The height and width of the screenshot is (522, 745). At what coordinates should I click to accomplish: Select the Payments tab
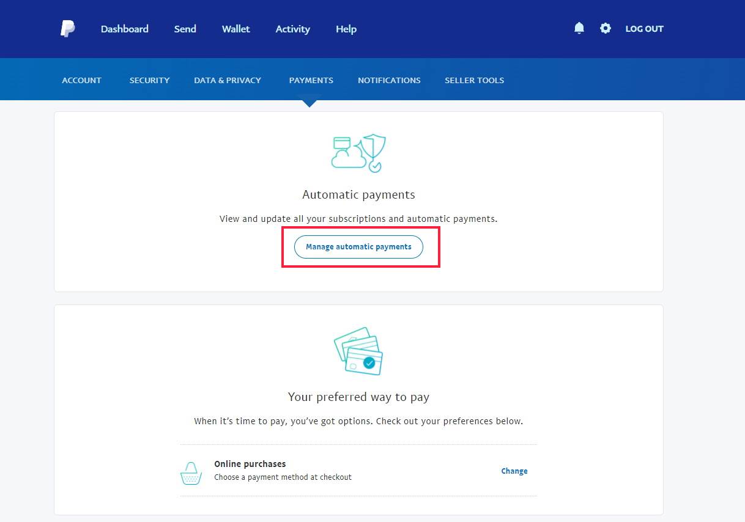pos(311,80)
